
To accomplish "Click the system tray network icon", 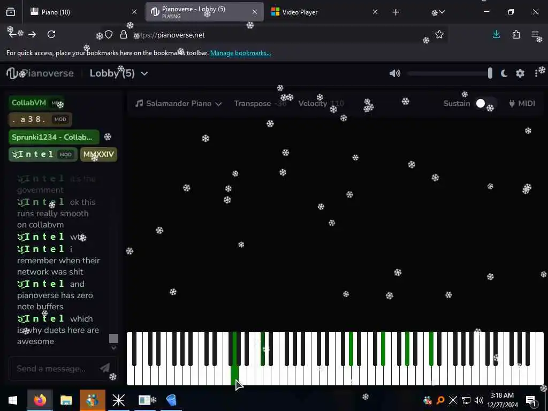I will [466, 400].
